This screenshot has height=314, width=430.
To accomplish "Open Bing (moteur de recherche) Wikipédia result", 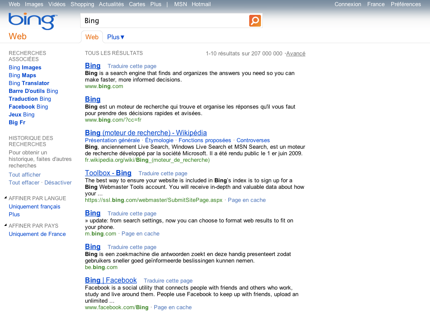I will pyautogui.click(x=146, y=133).
